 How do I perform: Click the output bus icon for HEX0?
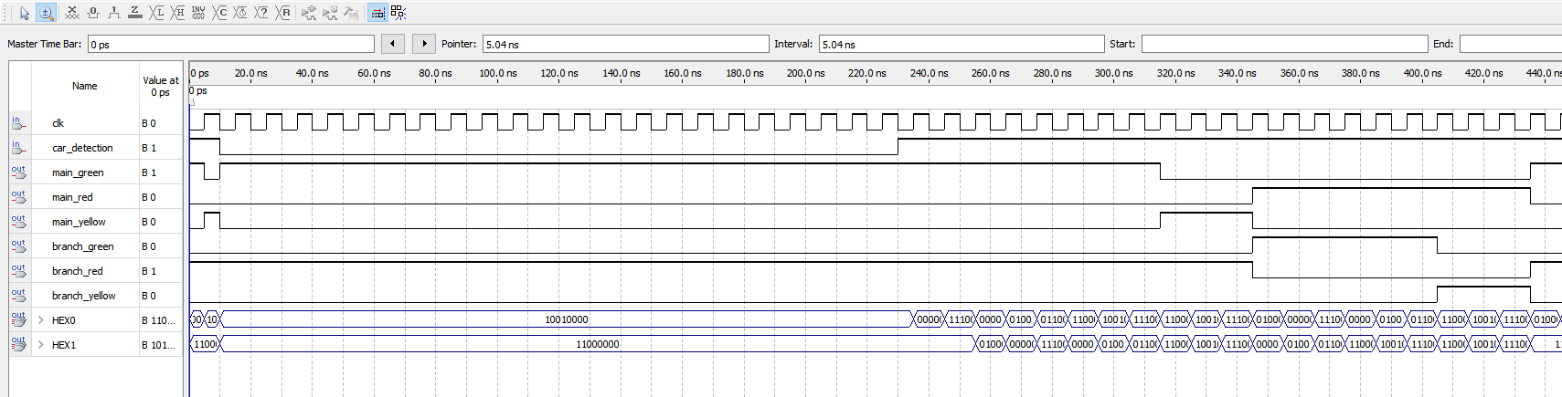point(19,319)
